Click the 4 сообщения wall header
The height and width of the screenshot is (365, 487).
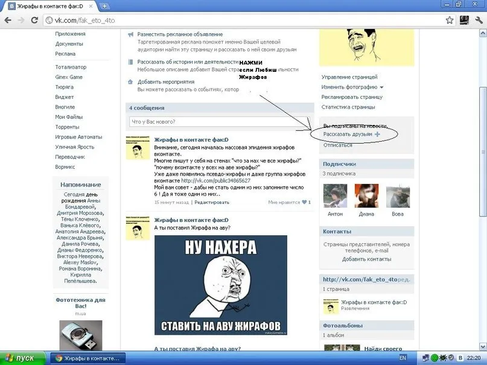(220, 108)
